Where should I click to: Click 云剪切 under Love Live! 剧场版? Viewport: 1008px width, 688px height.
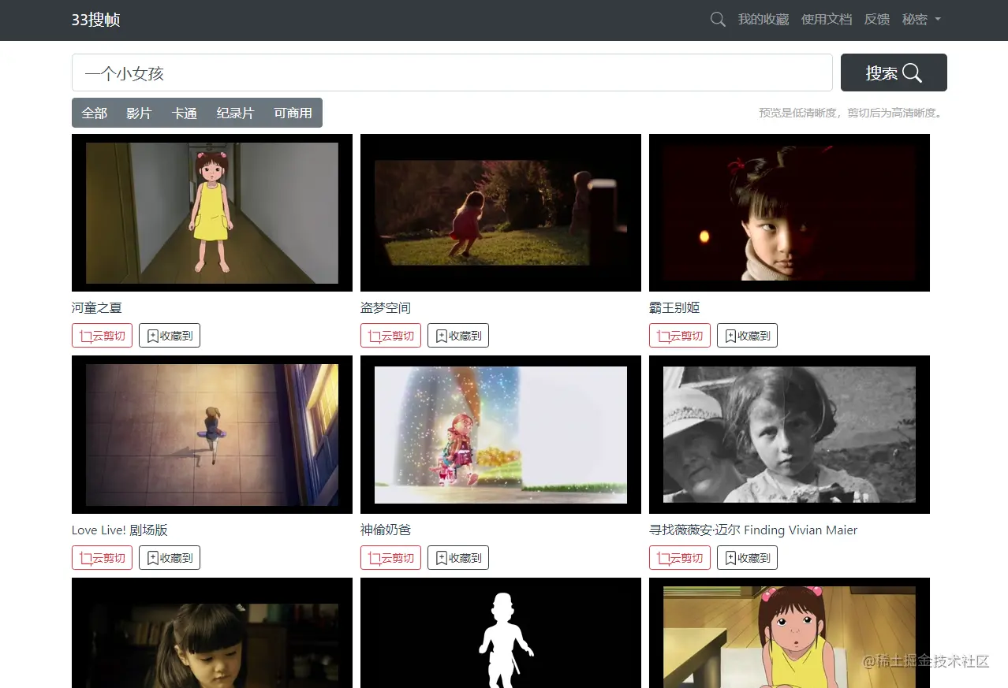(x=102, y=558)
